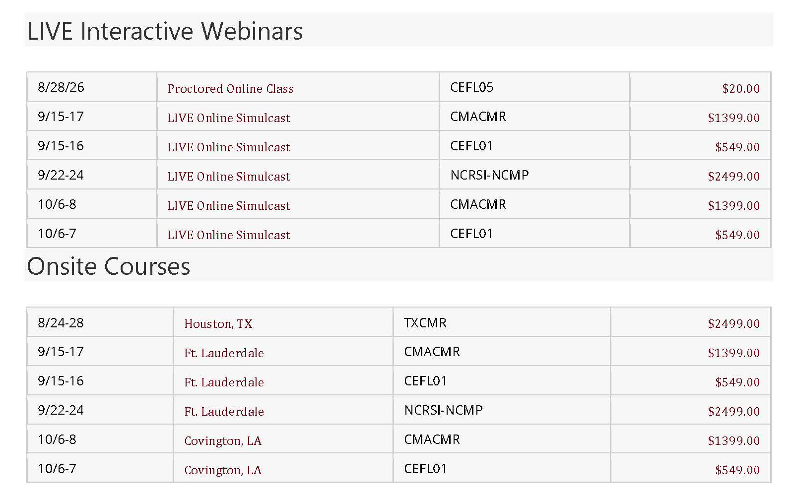Click the Onsite Courses heading
The height and width of the screenshot is (497, 794).
pyautogui.click(x=109, y=266)
